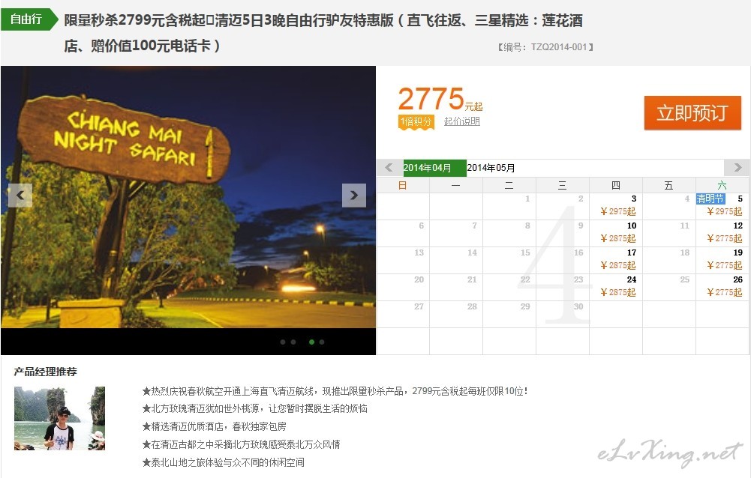Click the 2775元起 starting price

pyautogui.click(x=440, y=100)
